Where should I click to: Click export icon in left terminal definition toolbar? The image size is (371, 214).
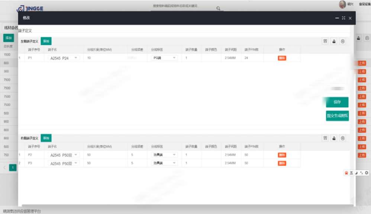click(x=334, y=41)
